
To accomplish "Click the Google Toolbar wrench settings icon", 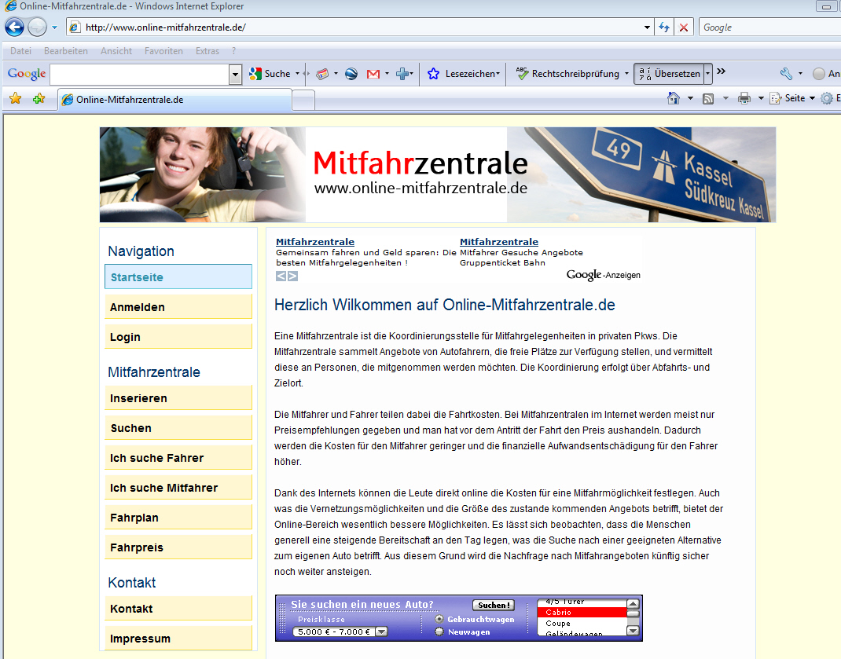I will click(786, 74).
